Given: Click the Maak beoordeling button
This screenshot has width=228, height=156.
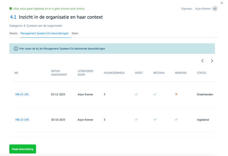Looking at the screenshot, I should coord(23,149).
